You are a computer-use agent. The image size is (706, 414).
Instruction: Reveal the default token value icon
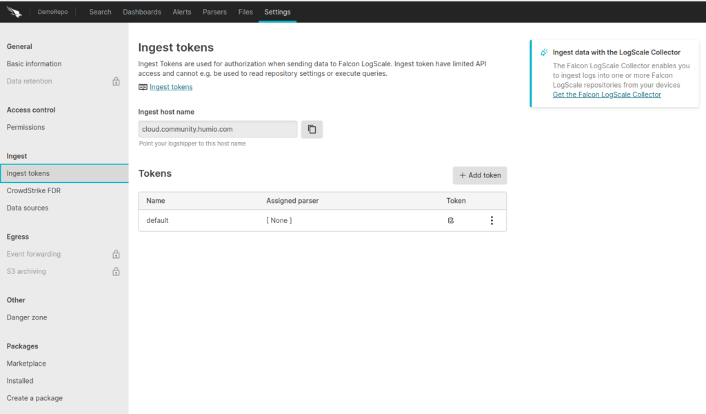pos(451,220)
